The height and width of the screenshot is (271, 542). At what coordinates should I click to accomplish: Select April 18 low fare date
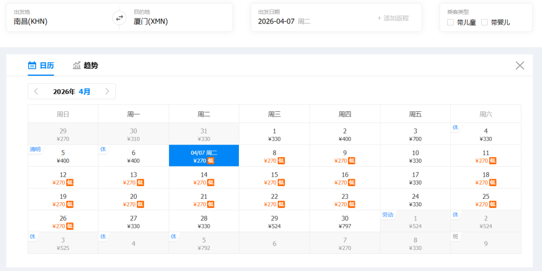(486, 177)
